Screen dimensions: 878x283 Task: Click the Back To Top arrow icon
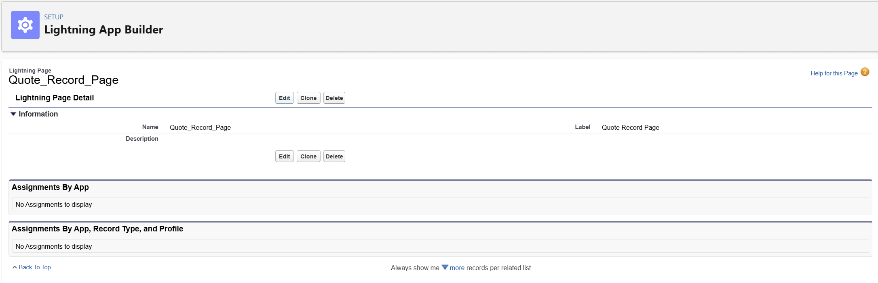click(x=15, y=267)
